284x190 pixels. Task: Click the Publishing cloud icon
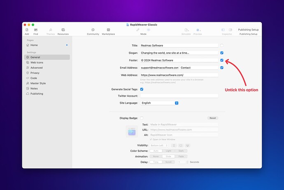click(x=28, y=94)
